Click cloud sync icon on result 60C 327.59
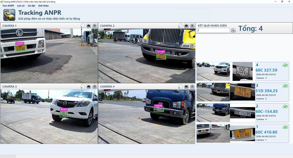293x158 pixels. 285,65
